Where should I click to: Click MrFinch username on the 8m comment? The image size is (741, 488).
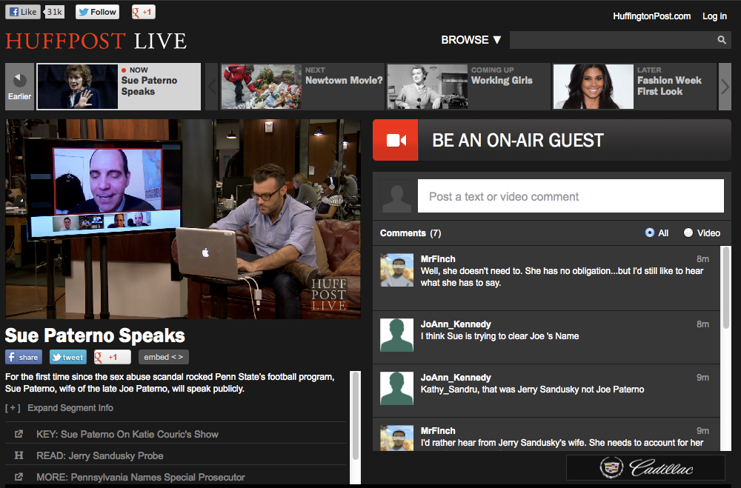[x=438, y=259]
